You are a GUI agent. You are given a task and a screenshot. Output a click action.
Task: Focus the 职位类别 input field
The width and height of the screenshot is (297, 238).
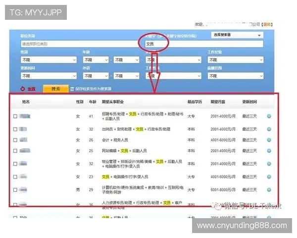click(80, 44)
